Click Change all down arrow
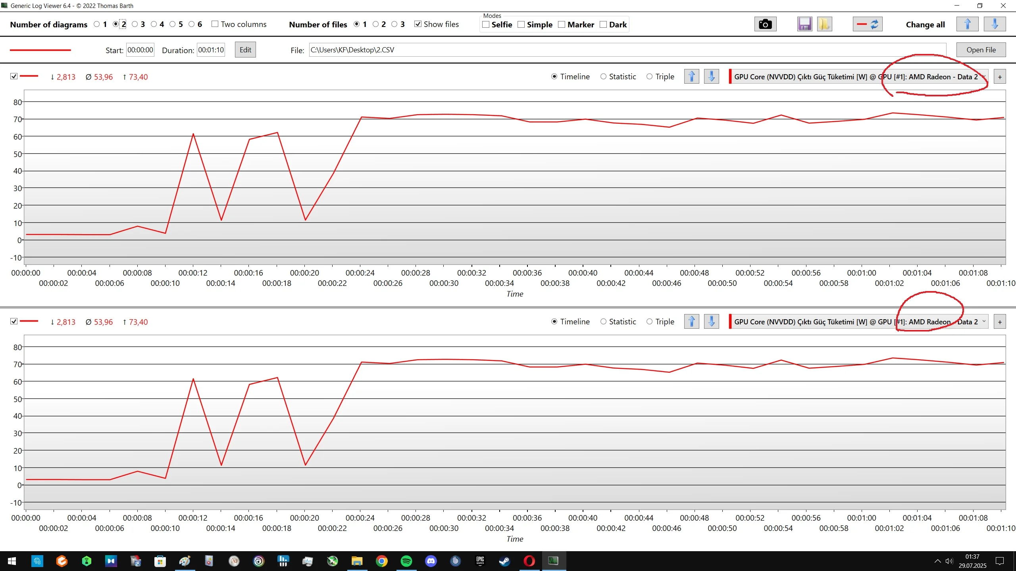 (995, 25)
